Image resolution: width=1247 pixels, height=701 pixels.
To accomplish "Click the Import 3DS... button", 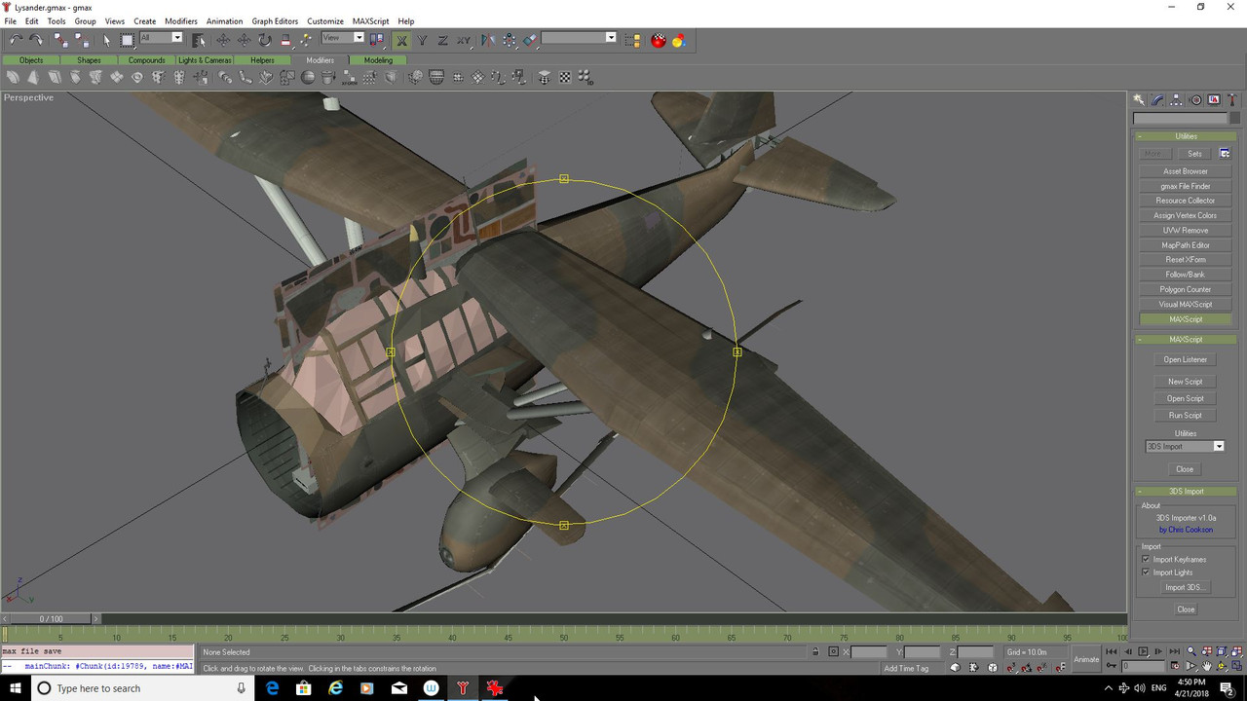I will 1186,587.
